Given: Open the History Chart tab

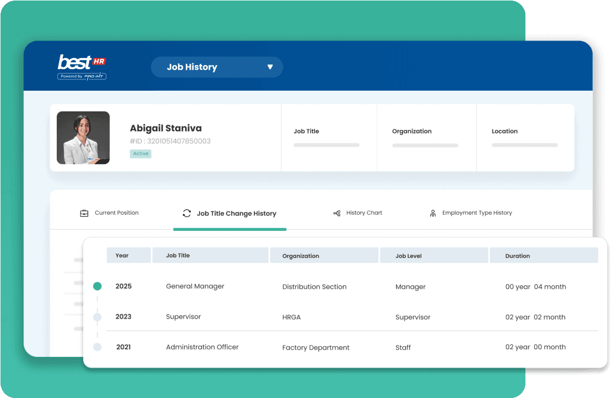Looking at the screenshot, I should [363, 213].
